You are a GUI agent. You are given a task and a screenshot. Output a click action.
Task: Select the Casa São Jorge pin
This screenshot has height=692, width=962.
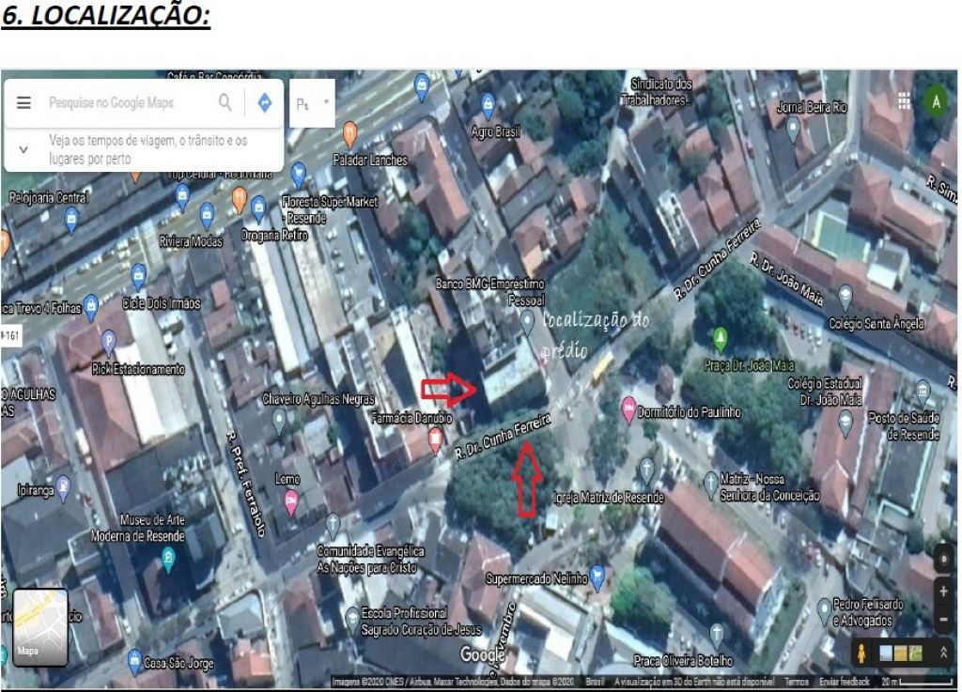click(x=135, y=662)
